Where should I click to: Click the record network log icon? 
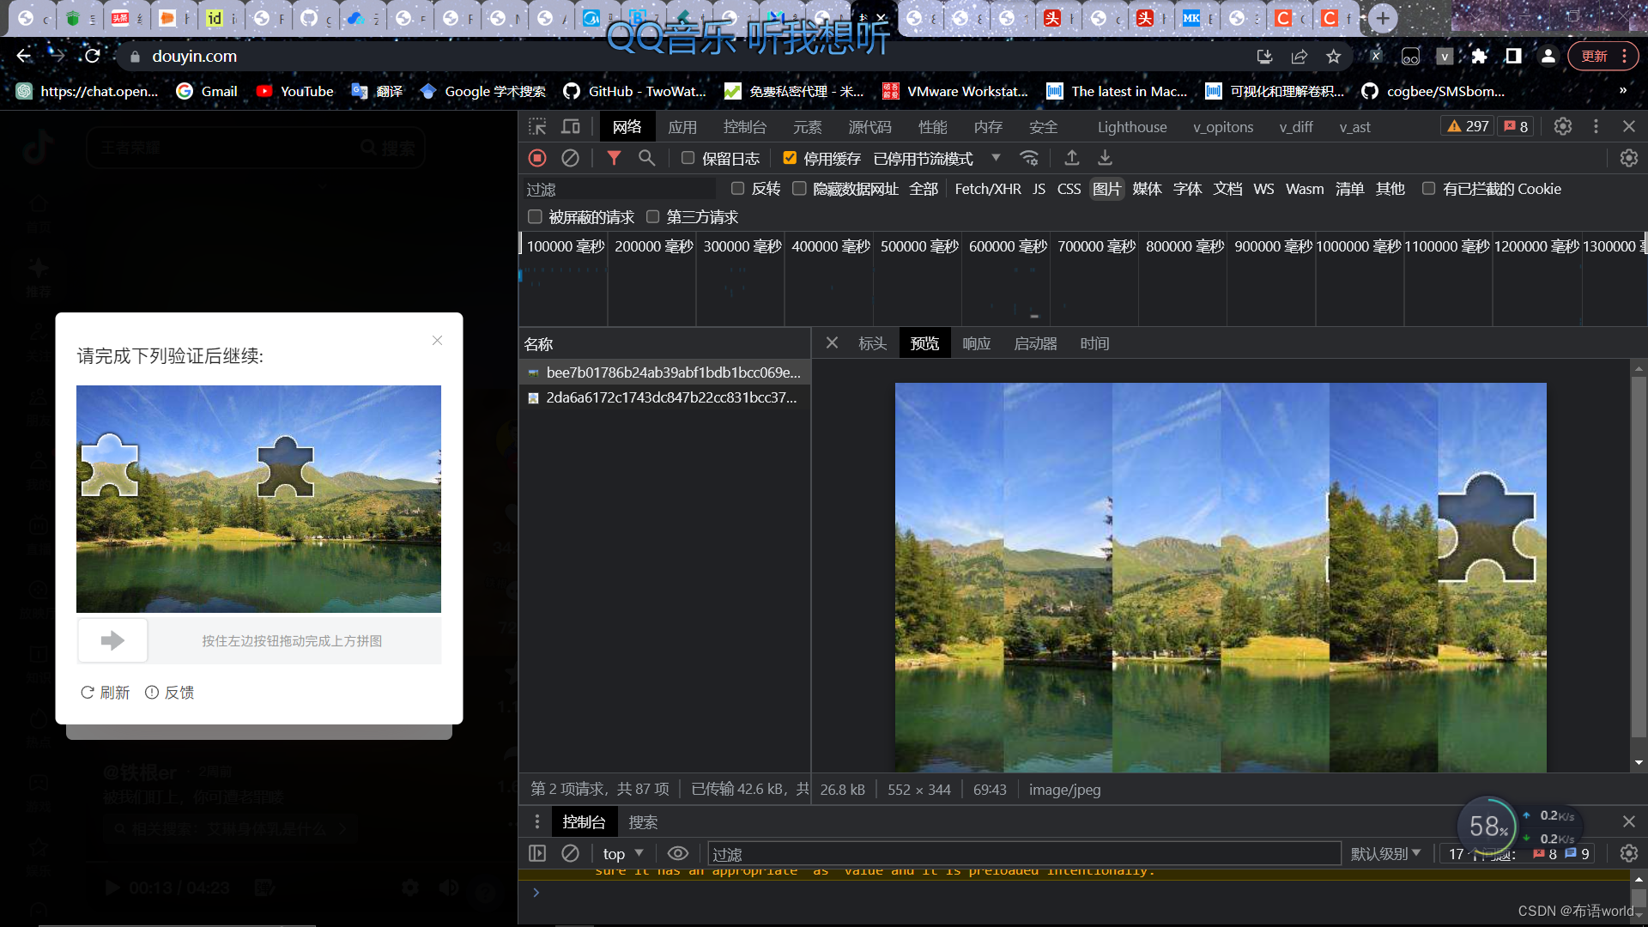(x=537, y=158)
